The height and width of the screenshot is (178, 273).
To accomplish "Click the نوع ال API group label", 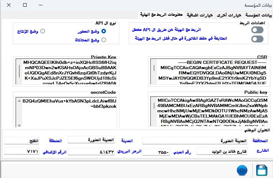I will coord(106,23).
